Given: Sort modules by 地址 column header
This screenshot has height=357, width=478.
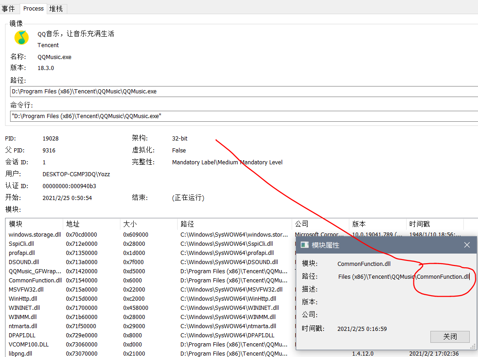Looking at the screenshot, I should pos(92,224).
